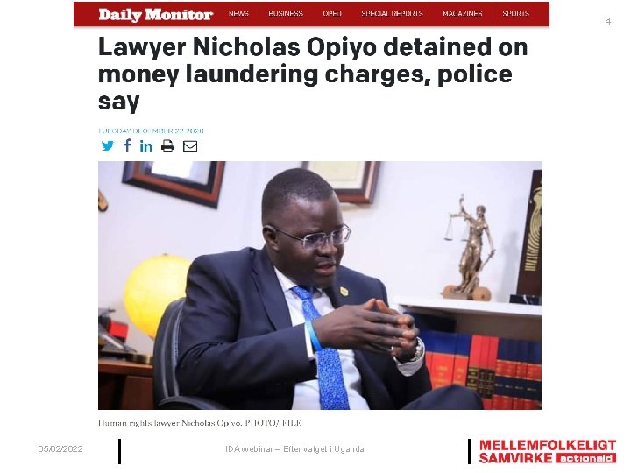
Task: Share the article on Twitter
Action: click(x=108, y=145)
